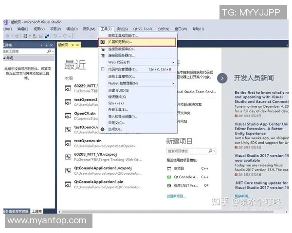Click the icon beside QtConsoleApplication1.vcxproj
Image resolution: width=292 pixels, height=233 pixels.
coord(68,171)
